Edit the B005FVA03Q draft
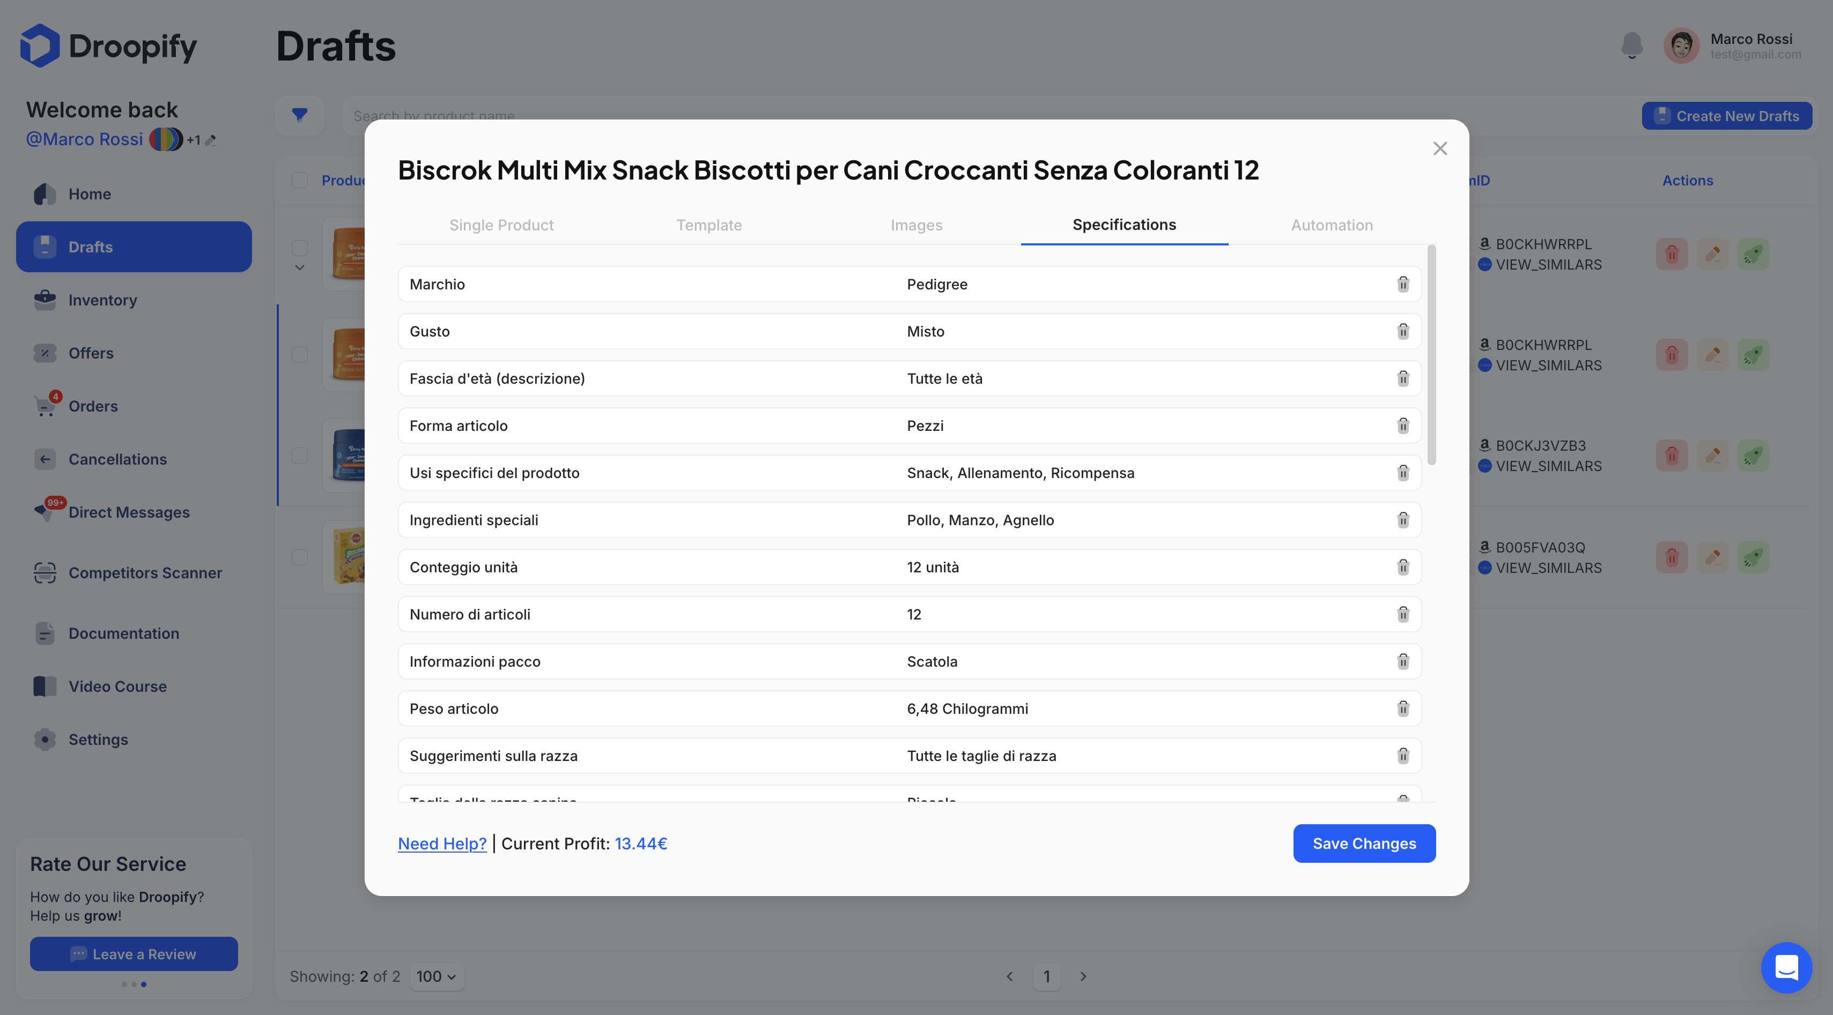Image resolution: width=1833 pixels, height=1015 pixels. pyautogui.click(x=1713, y=557)
